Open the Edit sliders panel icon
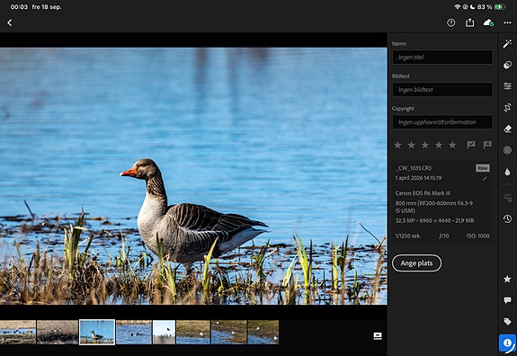 [x=507, y=86]
